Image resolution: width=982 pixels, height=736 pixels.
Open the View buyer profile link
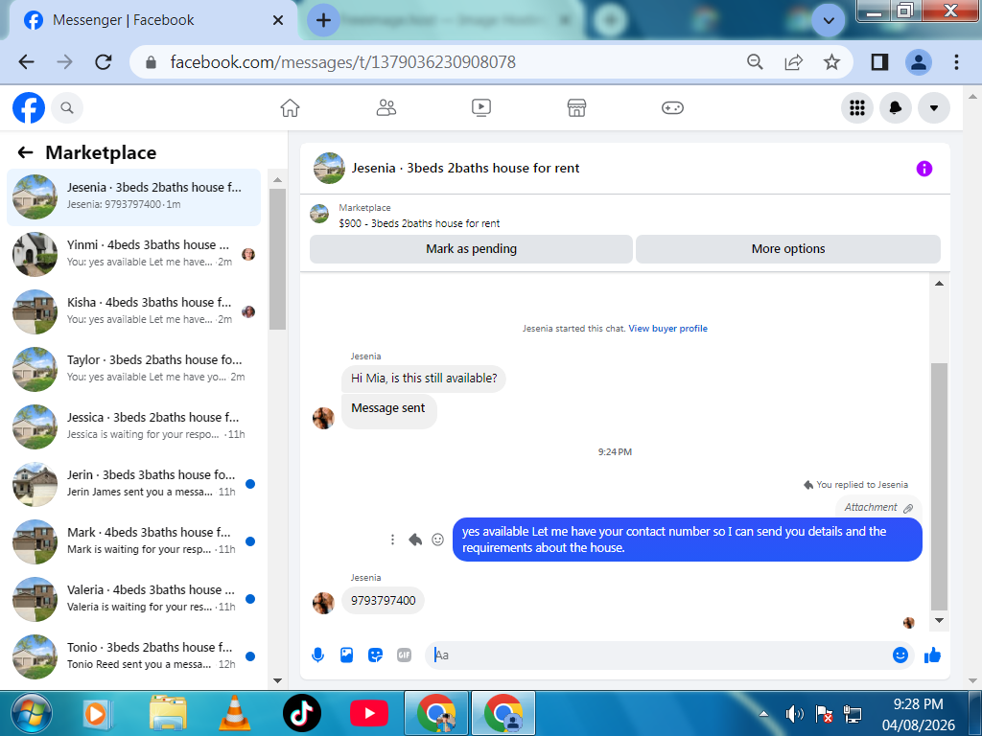pyautogui.click(x=667, y=329)
